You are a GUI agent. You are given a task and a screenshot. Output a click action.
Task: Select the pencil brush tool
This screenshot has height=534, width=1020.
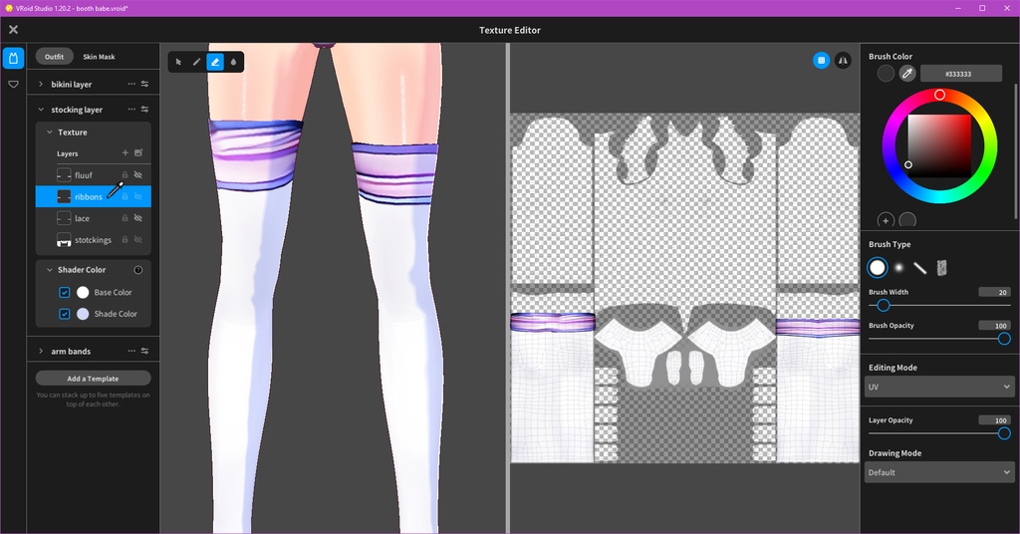pyautogui.click(x=196, y=62)
